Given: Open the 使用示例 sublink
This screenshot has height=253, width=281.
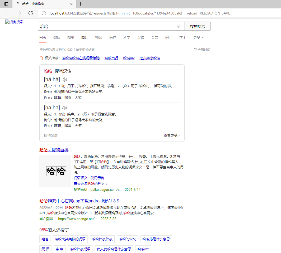Looking at the screenshot, I should pyautogui.click(x=97, y=178).
